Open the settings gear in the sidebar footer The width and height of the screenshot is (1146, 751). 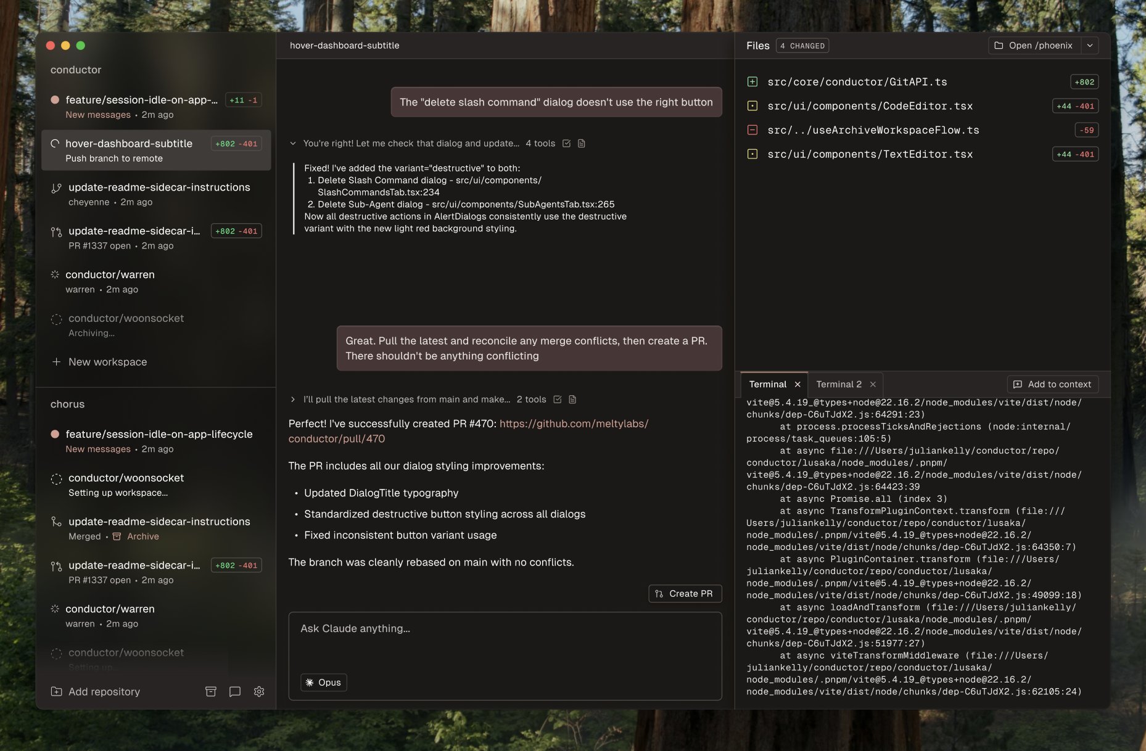[x=259, y=691]
